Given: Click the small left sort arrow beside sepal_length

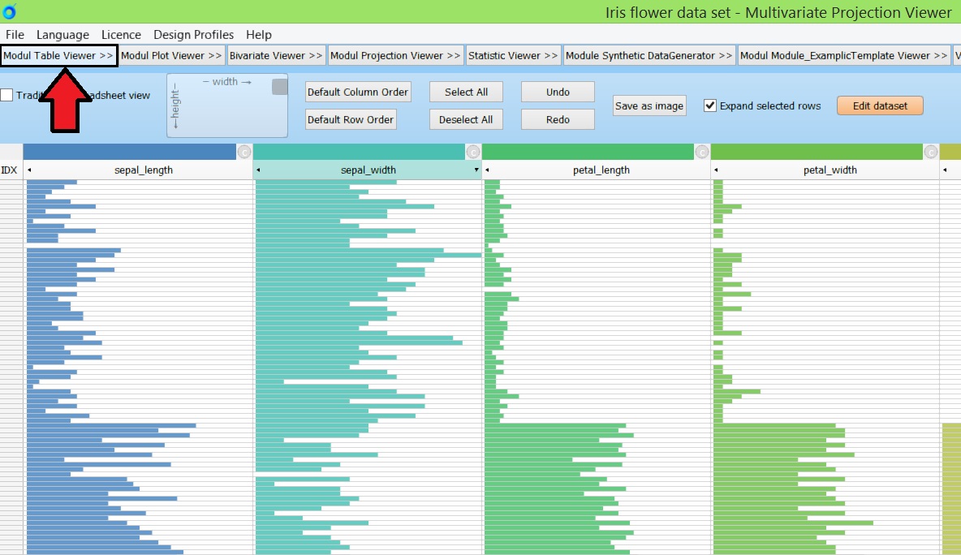Looking at the screenshot, I should click(x=29, y=170).
